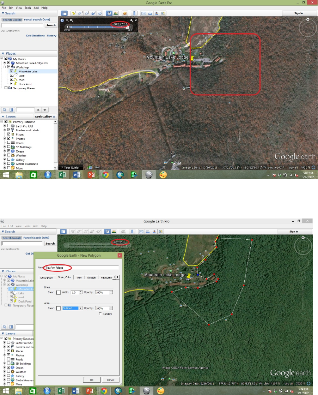
Task: Open PowerPoint on the lower taskbar
Action: click(89, 391)
